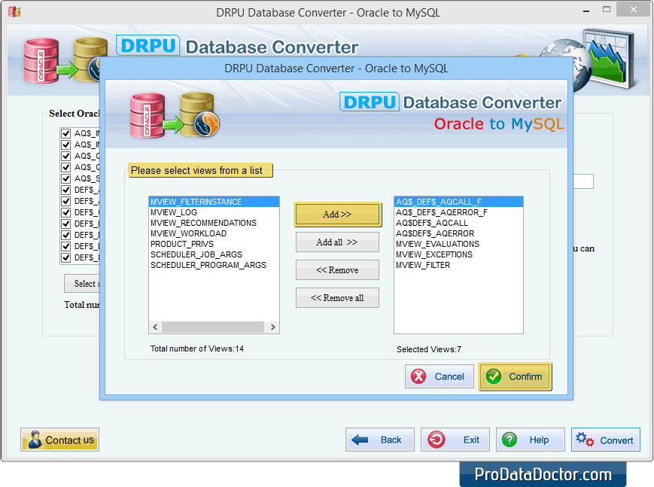Uncheck the third DEF$_ table checkbox in the main window
The width and height of the screenshot is (654, 487).
tap(66, 212)
